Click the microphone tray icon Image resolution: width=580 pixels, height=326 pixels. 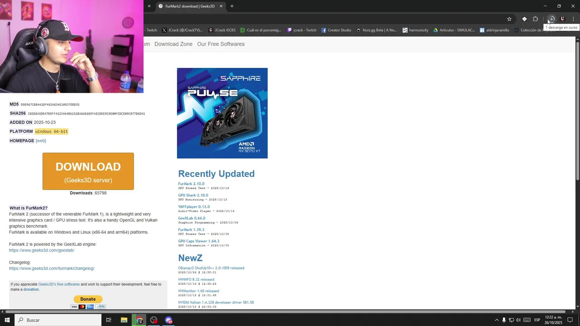[504, 320]
